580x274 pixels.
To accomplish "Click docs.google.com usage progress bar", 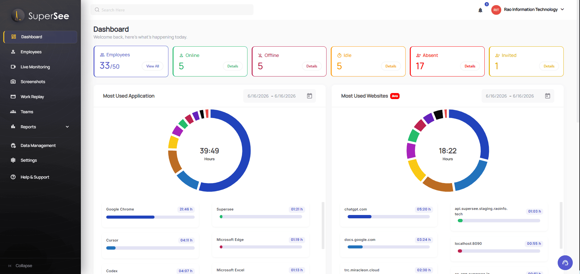I will pyautogui.click(x=389, y=247).
